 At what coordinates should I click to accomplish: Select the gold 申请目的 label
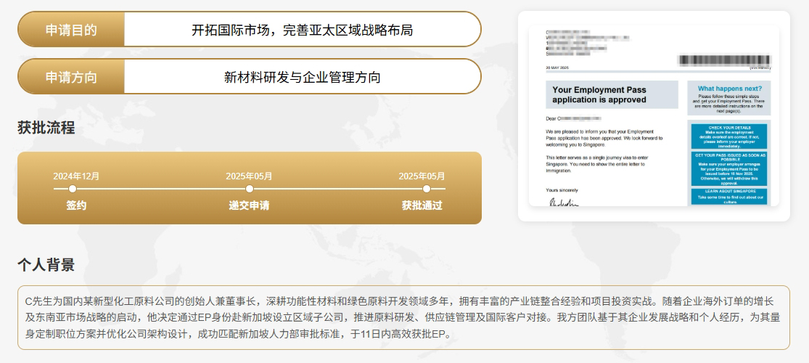click(71, 30)
